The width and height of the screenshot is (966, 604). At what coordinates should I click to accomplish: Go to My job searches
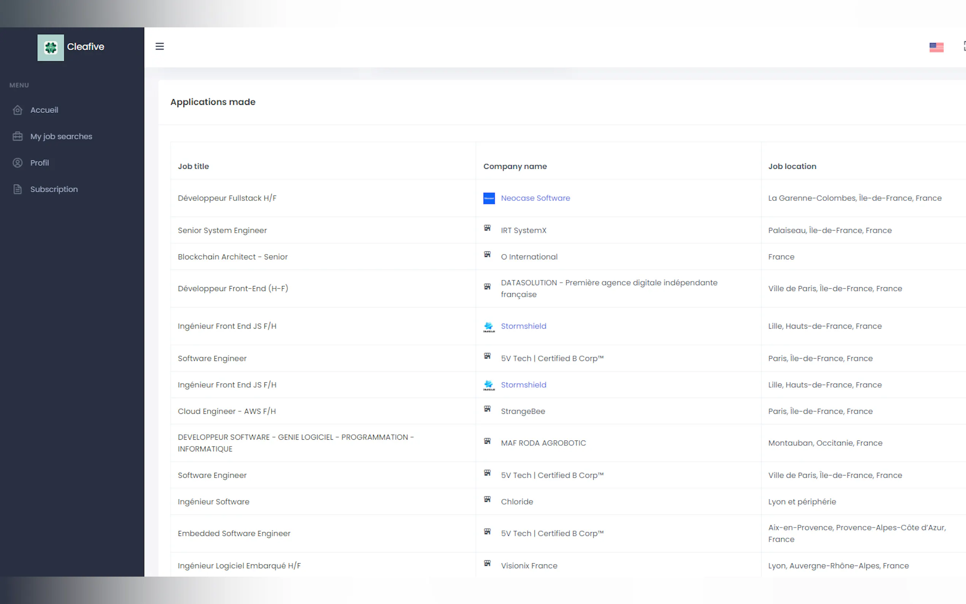61,136
